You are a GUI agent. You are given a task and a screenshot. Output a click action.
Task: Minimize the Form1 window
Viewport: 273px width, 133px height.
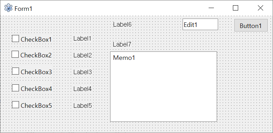[x=211, y=8]
